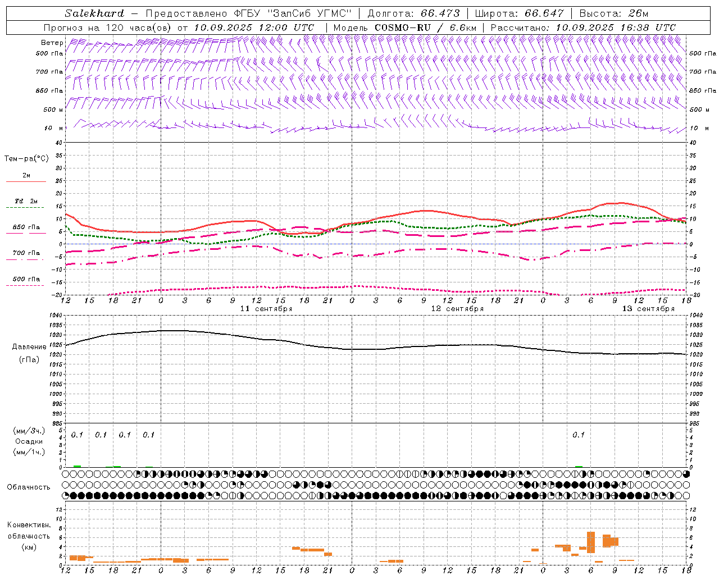
Task: Click the (мм/3ч.) precipitation unit label
Action: coord(29,431)
